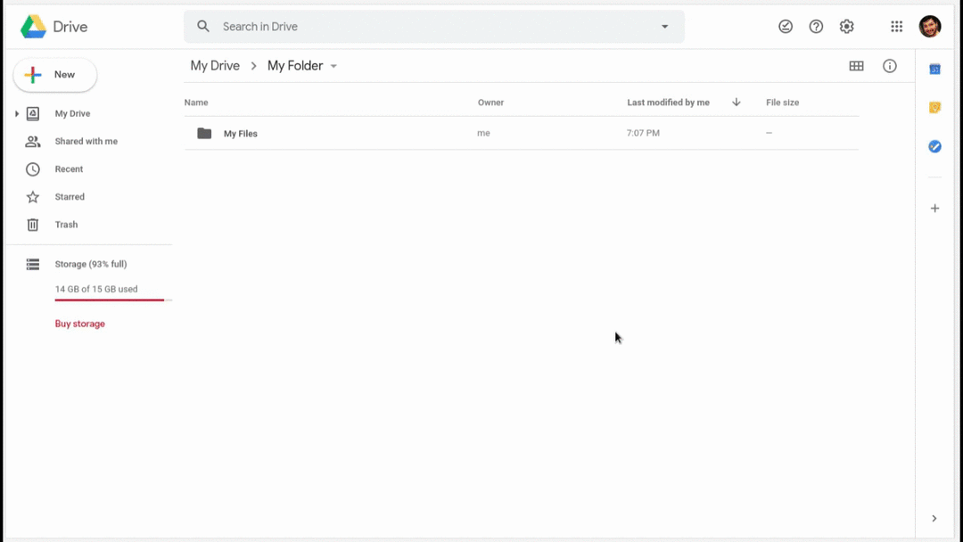963x542 pixels.
Task: Open the Settings gear icon
Action: [846, 27]
